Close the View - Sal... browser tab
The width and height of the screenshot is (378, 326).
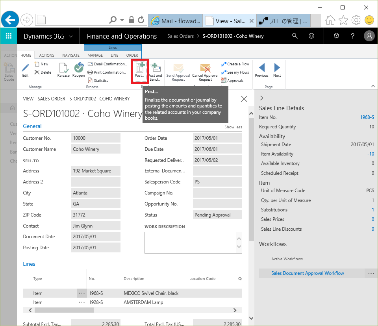tap(252, 21)
